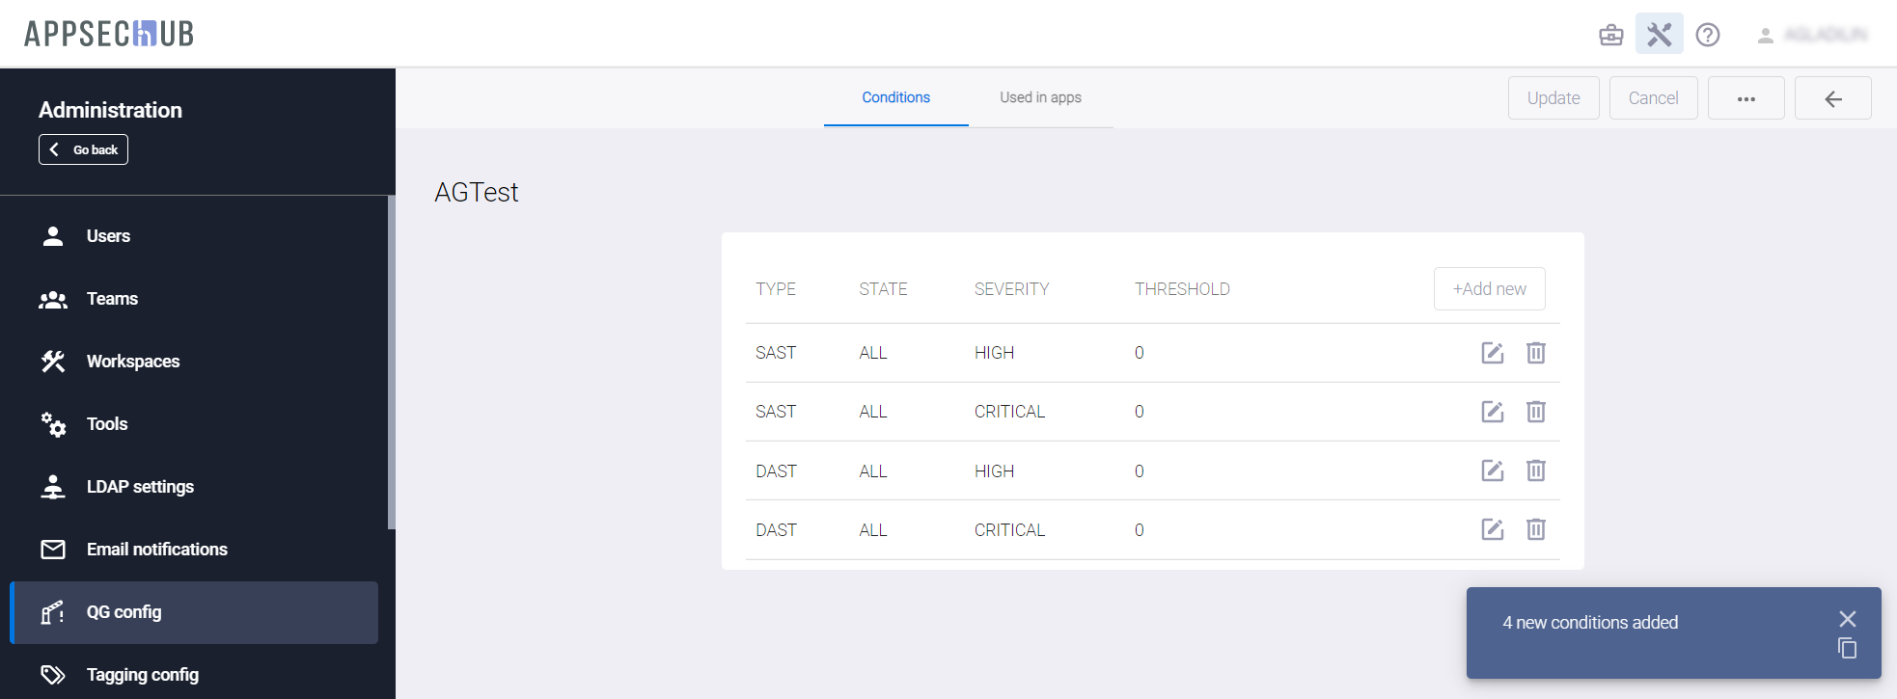1897x699 pixels.
Task: Open the administration tools wrench icon
Action: pos(1659,35)
